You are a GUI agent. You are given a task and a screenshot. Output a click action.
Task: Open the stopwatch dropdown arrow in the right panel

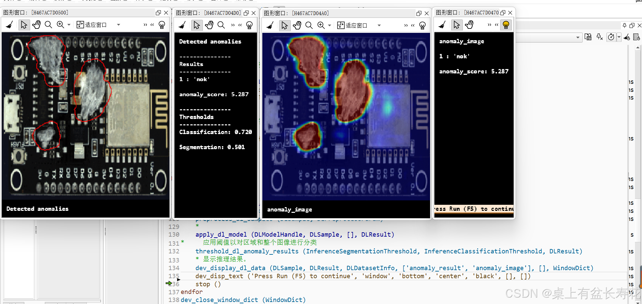pyautogui.click(x=619, y=37)
